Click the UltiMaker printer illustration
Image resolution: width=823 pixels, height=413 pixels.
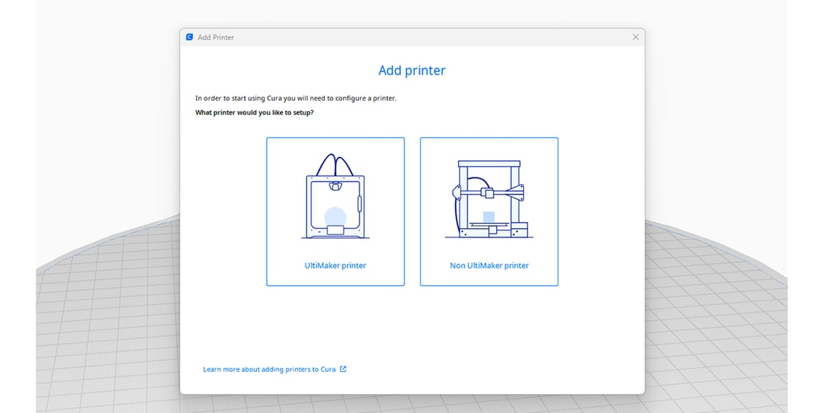[335, 197]
